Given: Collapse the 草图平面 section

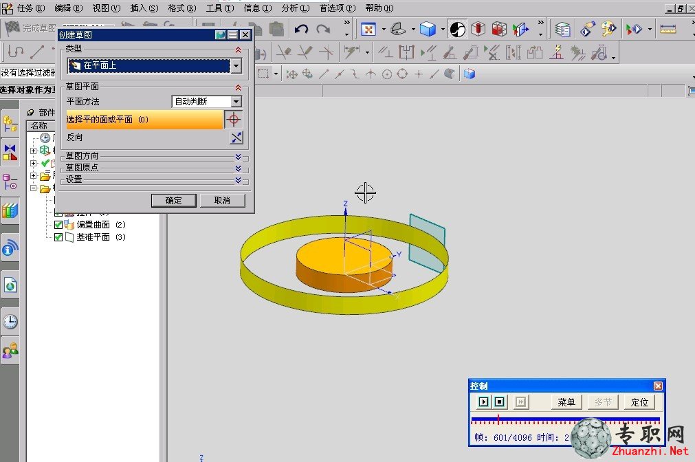Looking at the screenshot, I should 238,87.
